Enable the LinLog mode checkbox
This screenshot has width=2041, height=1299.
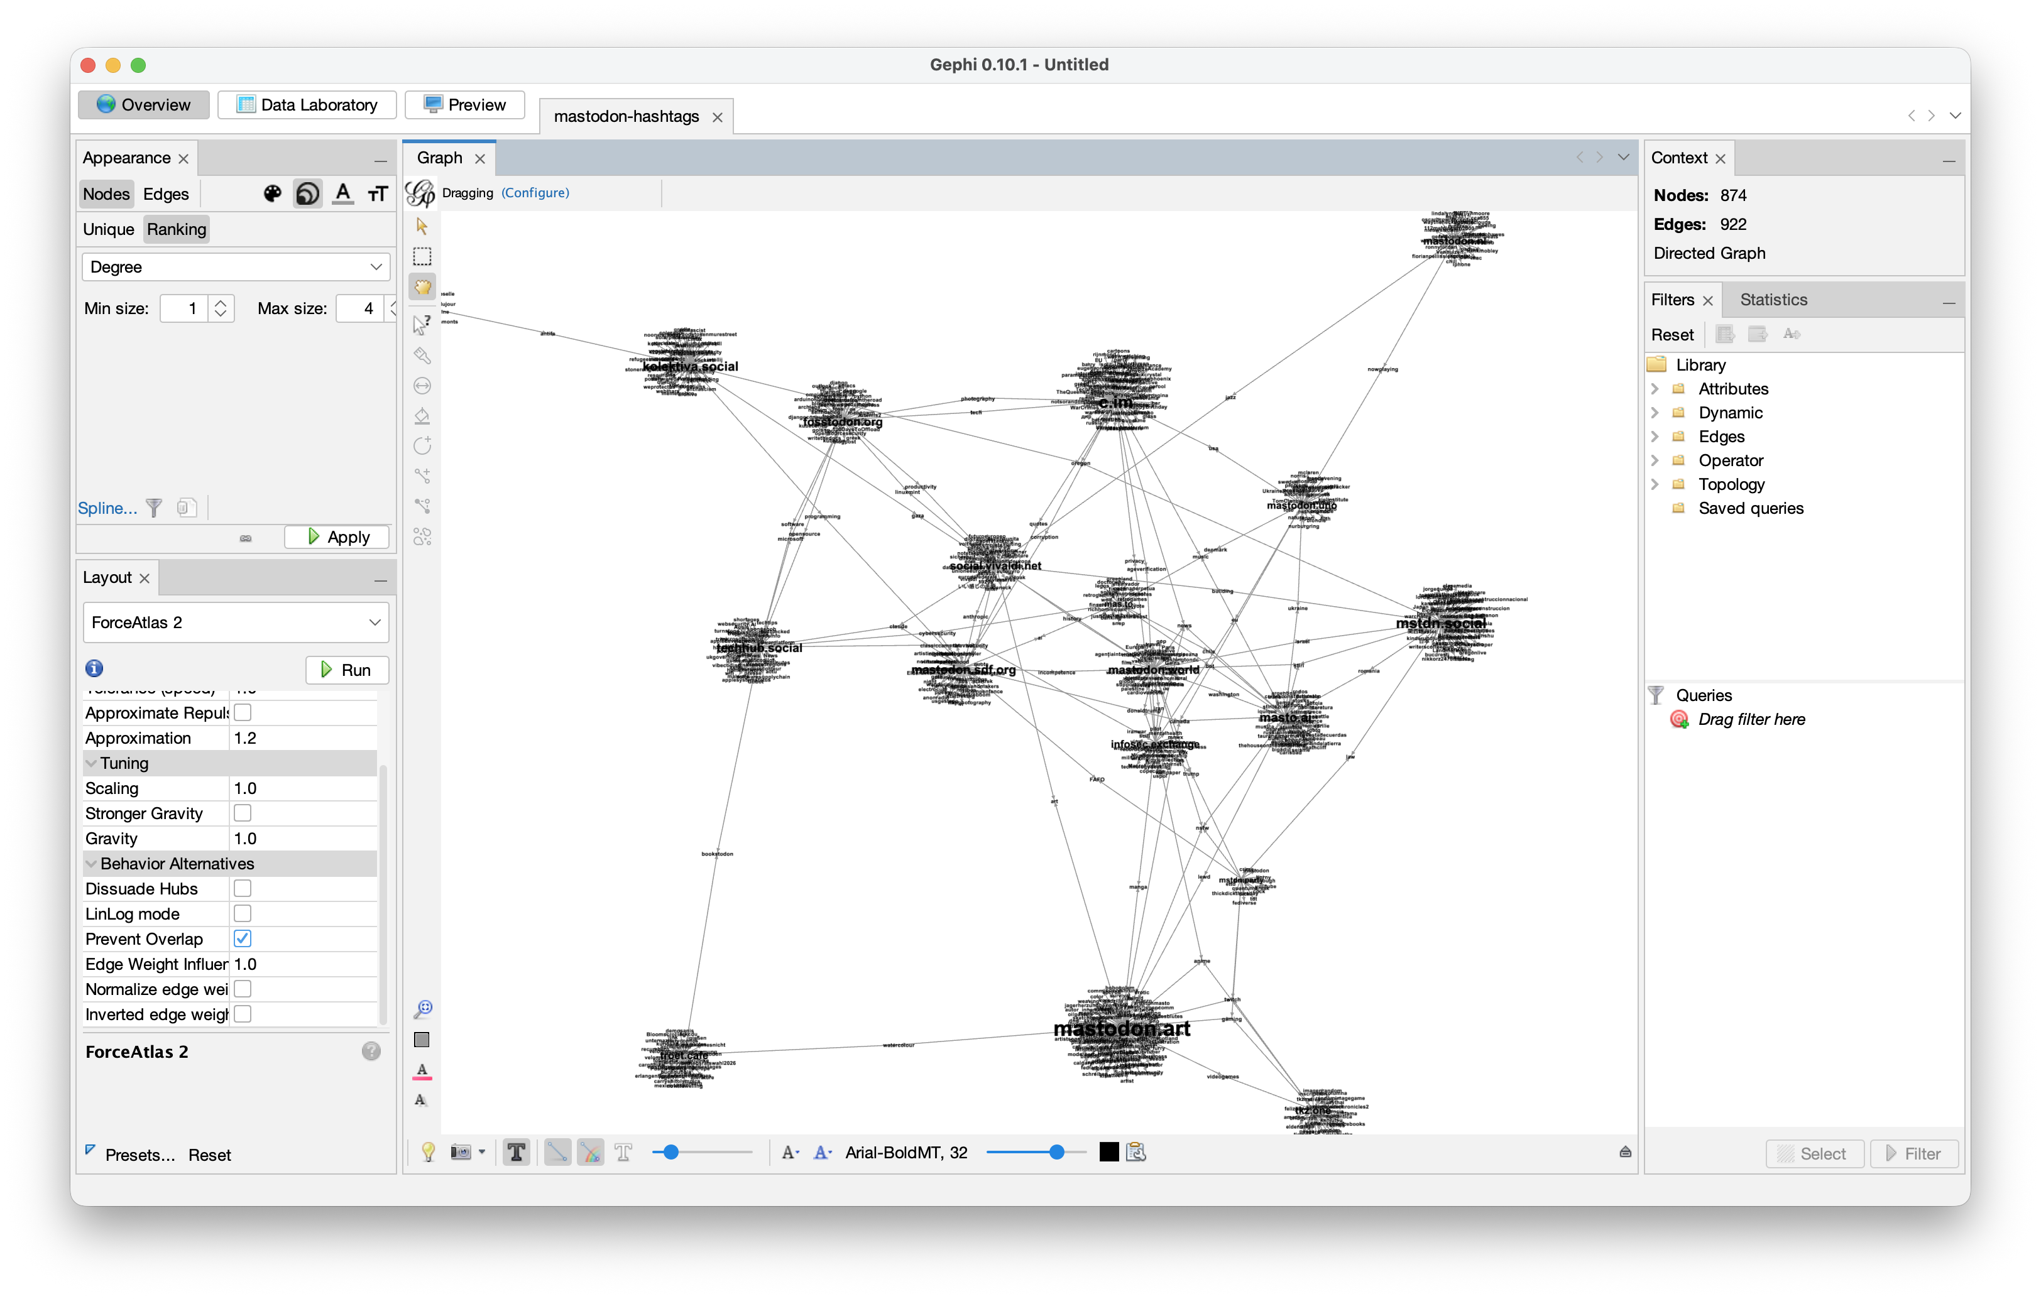click(x=243, y=913)
